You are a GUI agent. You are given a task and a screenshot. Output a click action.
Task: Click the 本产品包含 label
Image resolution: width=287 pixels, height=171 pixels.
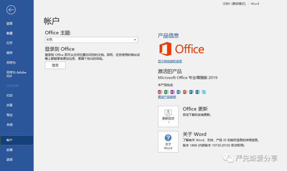(166, 85)
